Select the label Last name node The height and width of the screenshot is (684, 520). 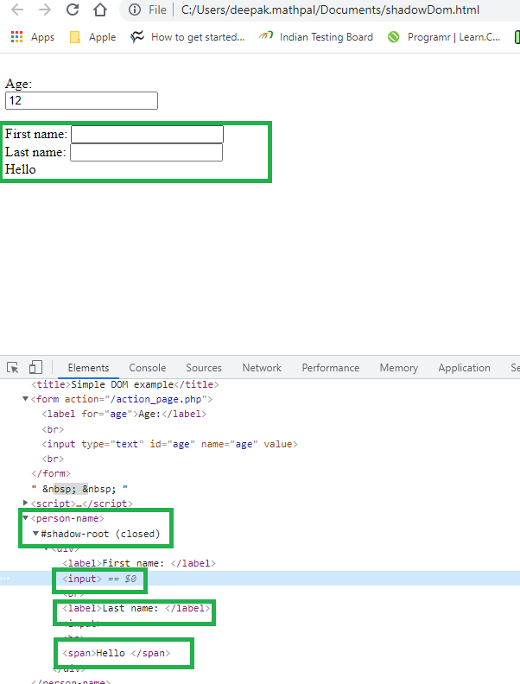pos(136,608)
